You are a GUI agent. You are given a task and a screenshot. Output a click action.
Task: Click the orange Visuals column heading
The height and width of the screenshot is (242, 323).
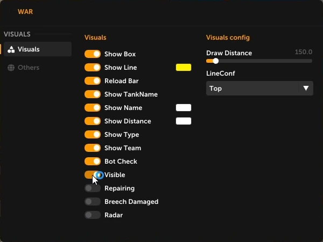click(x=95, y=38)
